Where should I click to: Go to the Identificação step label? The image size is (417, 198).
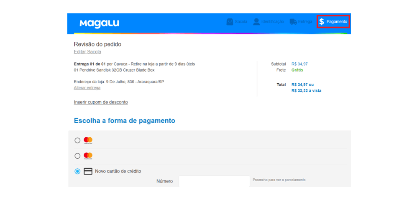tap(272, 22)
